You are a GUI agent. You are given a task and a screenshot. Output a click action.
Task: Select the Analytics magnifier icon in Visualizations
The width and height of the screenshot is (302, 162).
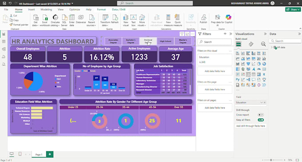263,44
